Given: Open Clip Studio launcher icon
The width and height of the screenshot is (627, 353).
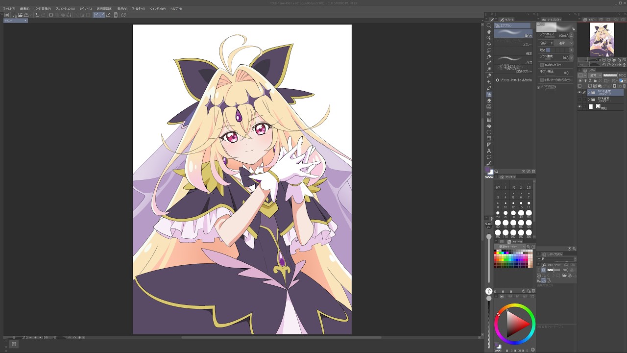Looking at the screenshot, I should 6,15.
